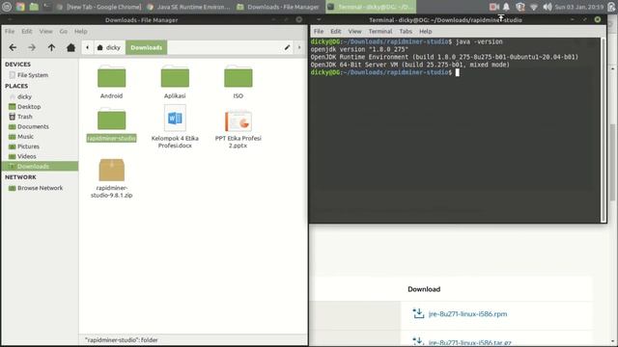Open Music in Places sidebar

(x=25, y=137)
